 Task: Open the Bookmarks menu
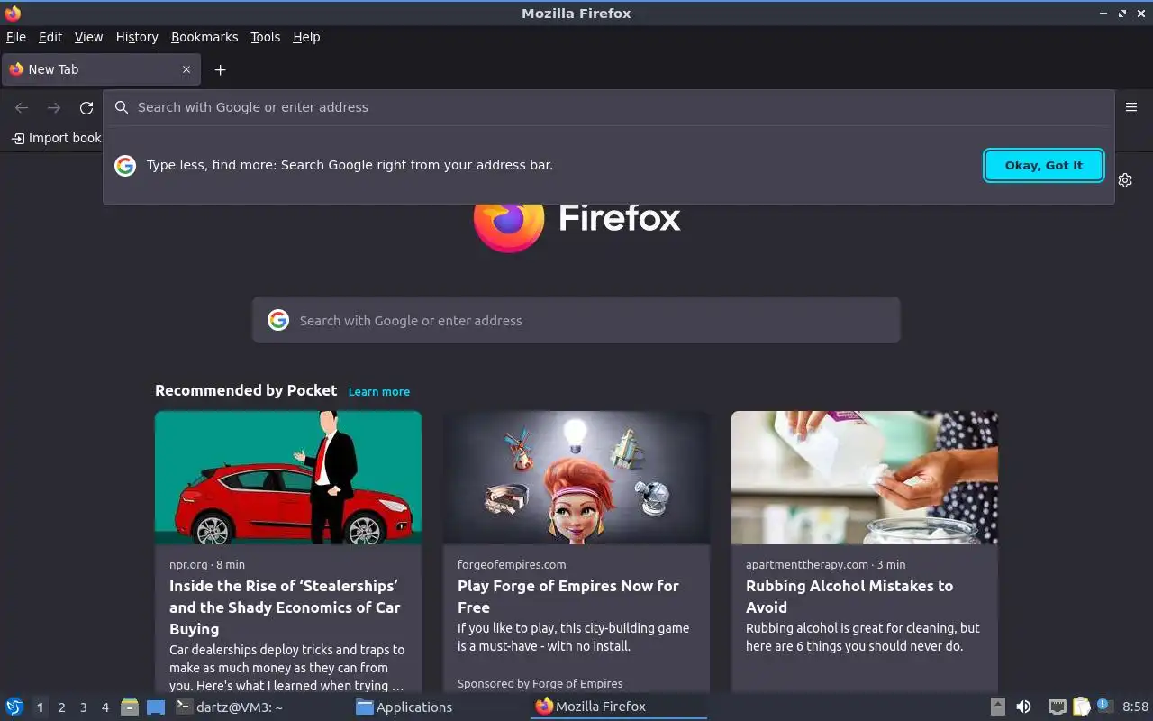[x=204, y=37]
